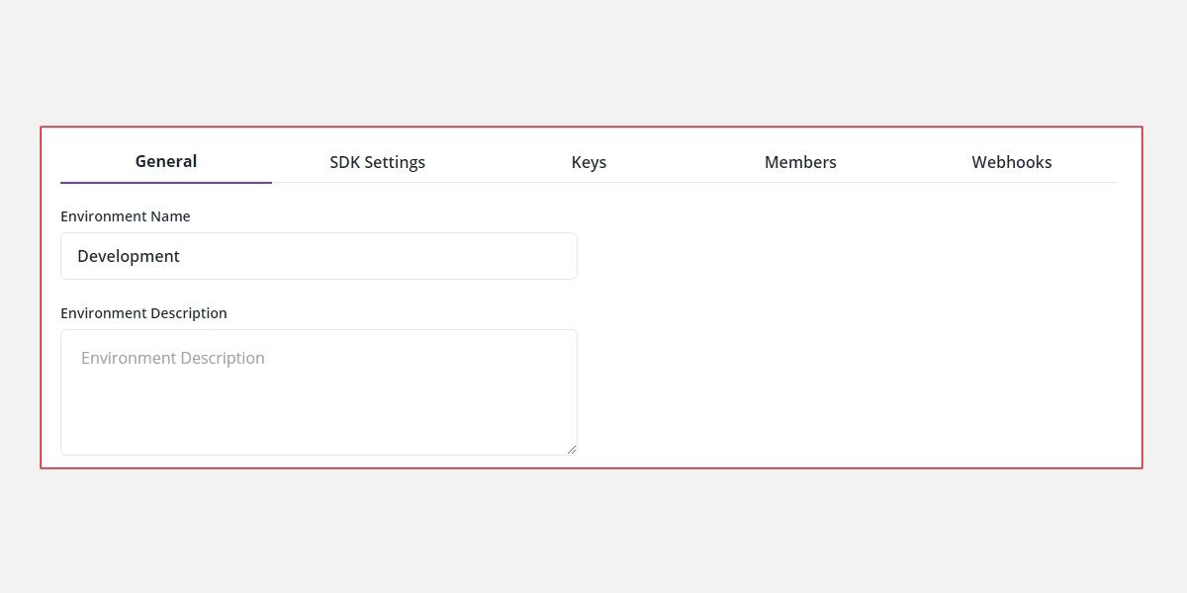Select the Development text in the name field
Image resolution: width=1187 pixels, height=593 pixels.
[x=129, y=255]
